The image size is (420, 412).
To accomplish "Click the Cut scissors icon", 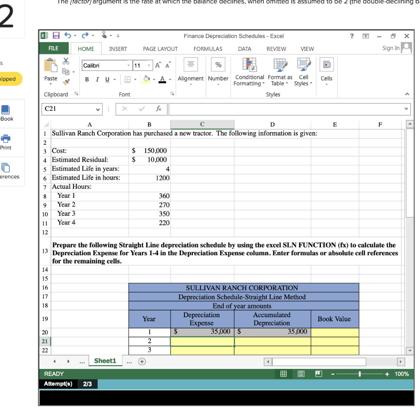I will 66,61.
